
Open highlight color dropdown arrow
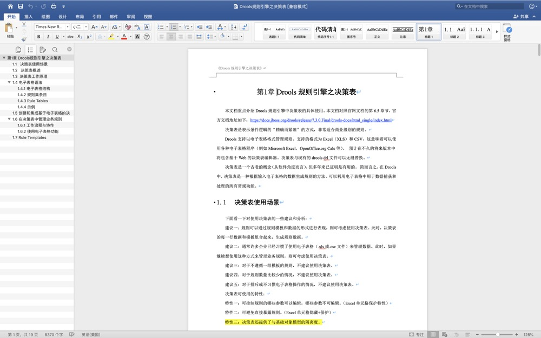tap(117, 37)
